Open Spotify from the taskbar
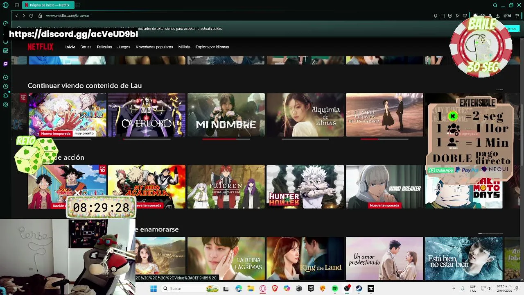Image resolution: width=524 pixels, height=295 pixels. (335, 288)
